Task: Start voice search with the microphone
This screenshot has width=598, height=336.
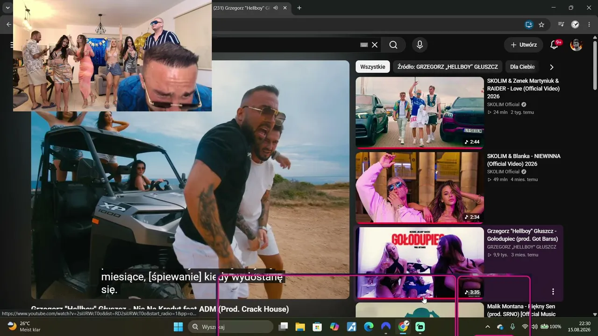Action: pyautogui.click(x=420, y=45)
